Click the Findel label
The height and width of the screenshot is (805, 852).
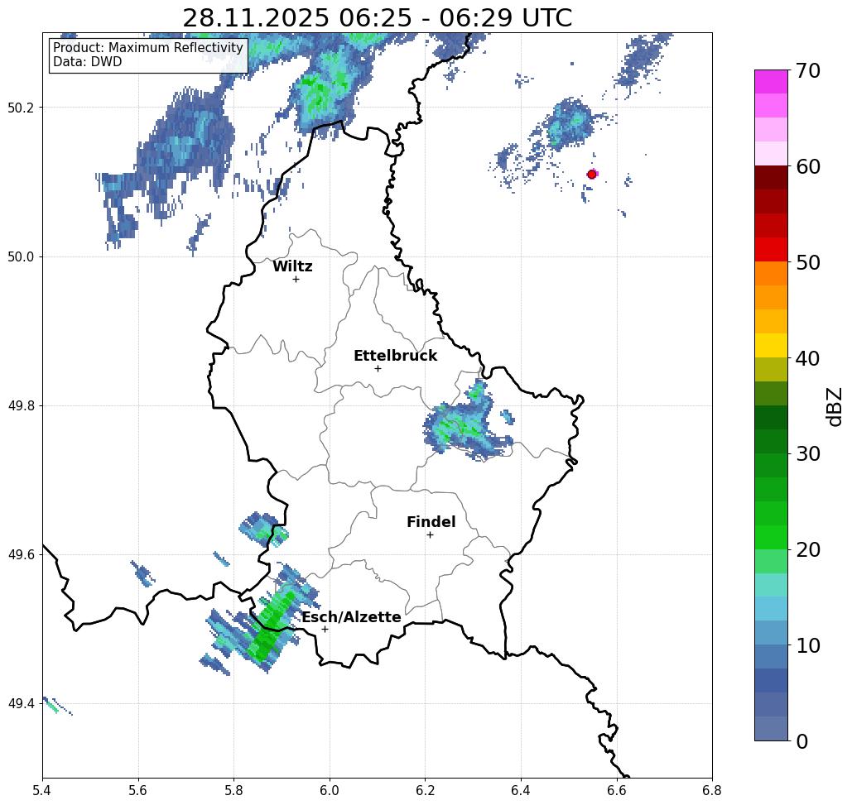(x=431, y=522)
